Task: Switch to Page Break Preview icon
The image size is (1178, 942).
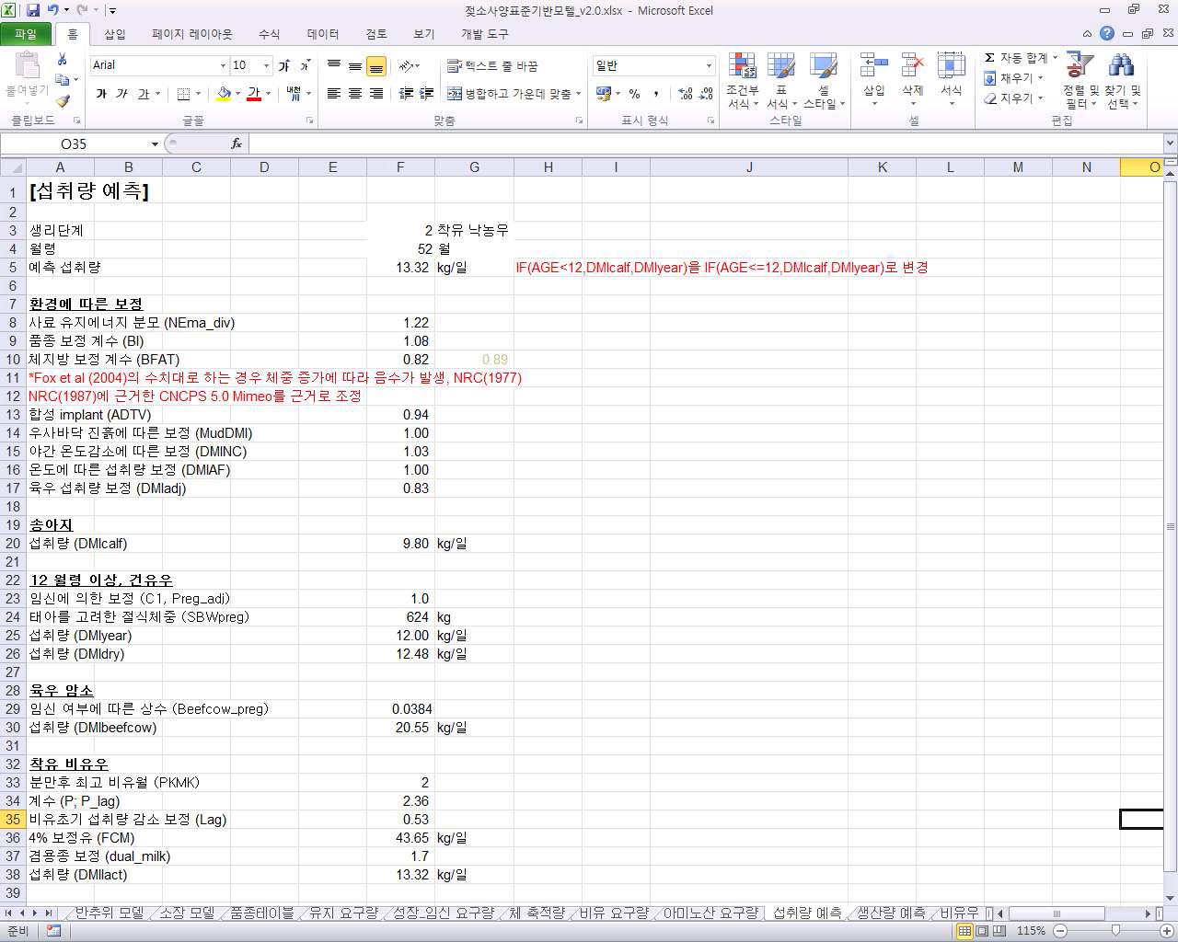Action: tap(999, 931)
